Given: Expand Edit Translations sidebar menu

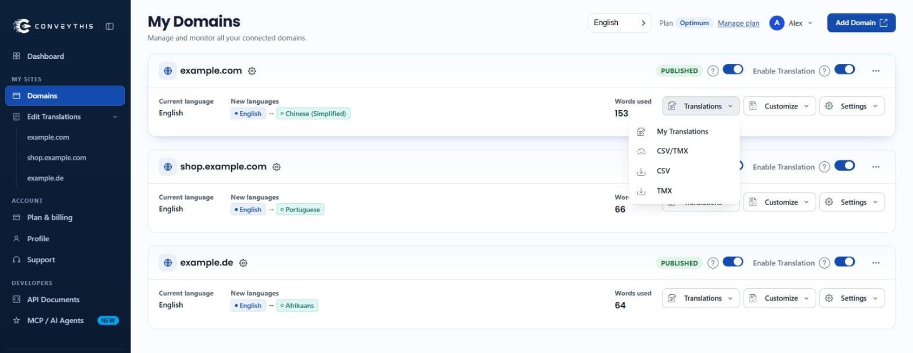Looking at the screenshot, I should tap(65, 117).
